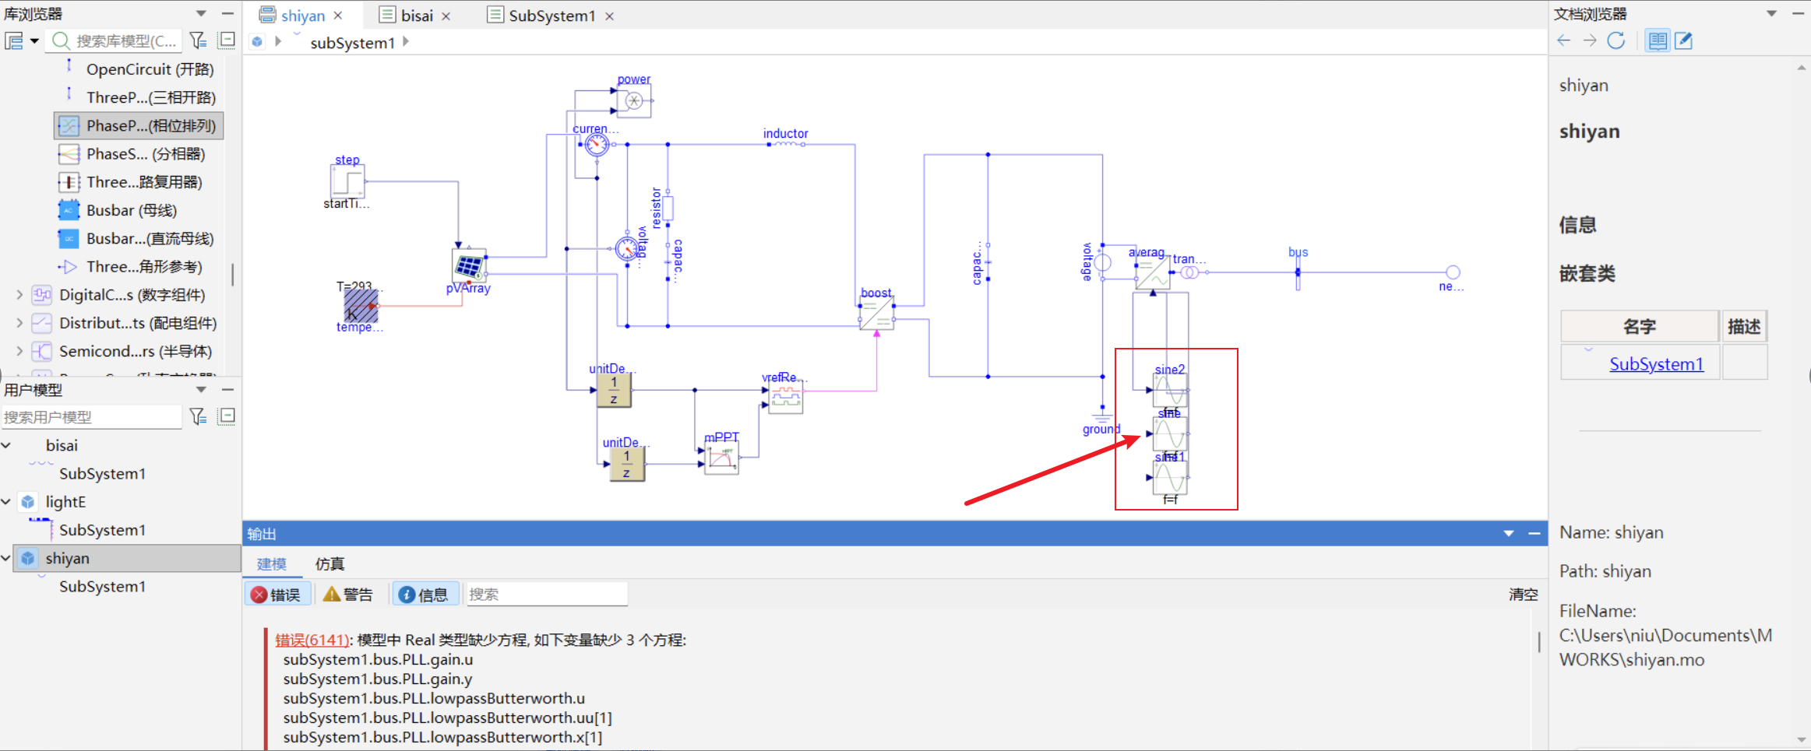Switch document browser to edit mode
This screenshot has width=1811, height=751.
tap(1683, 40)
